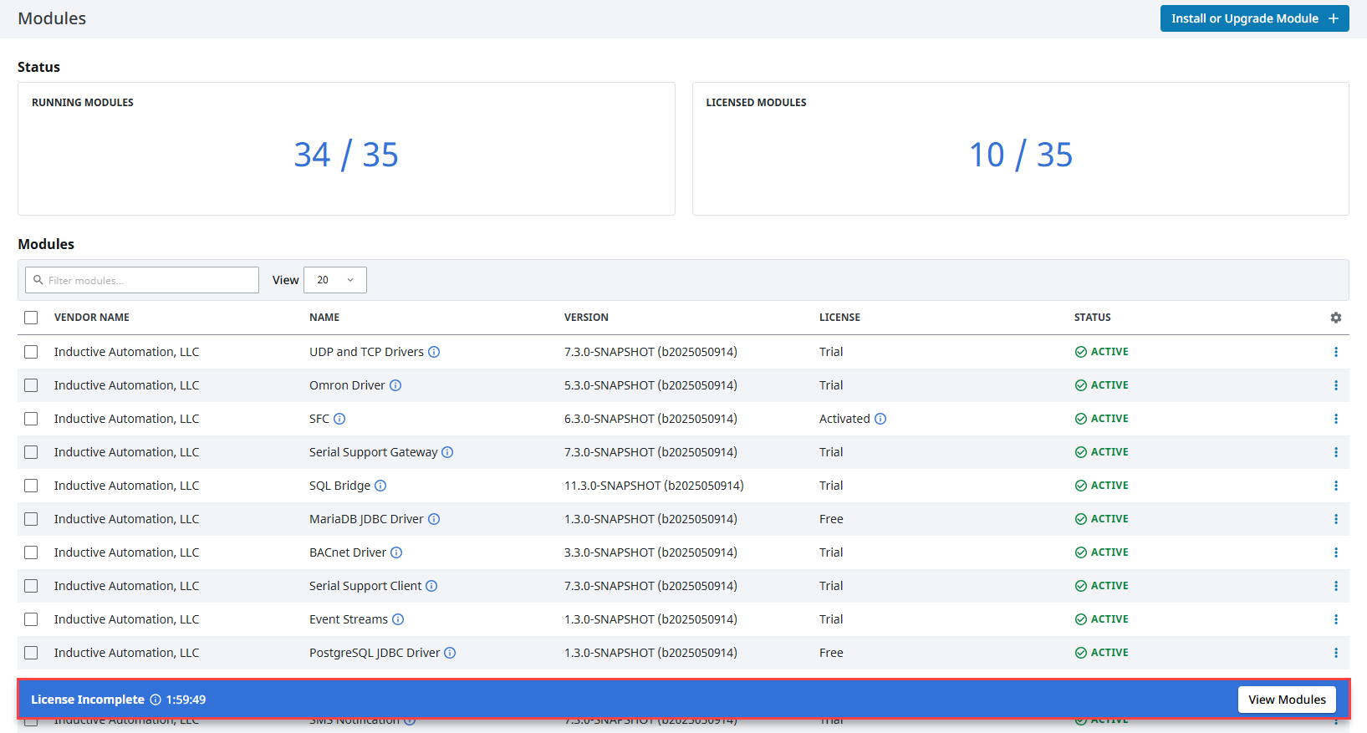Viewport: 1367px width, 733px height.
Task: Select the MariaDB JDBC Driver row checkbox
Action: [31, 519]
